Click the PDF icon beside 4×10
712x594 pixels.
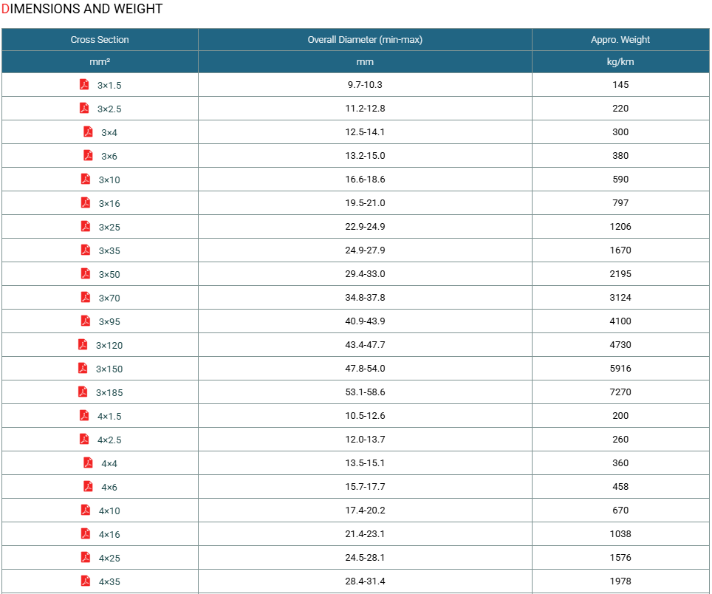coord(86,510)
